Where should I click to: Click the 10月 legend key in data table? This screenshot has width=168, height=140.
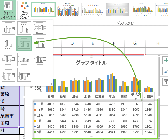click(x=35, y=104)
